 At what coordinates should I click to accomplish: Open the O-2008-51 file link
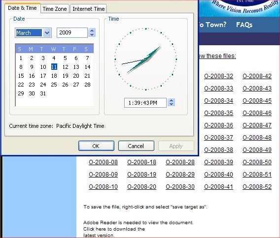click(257, 175)
